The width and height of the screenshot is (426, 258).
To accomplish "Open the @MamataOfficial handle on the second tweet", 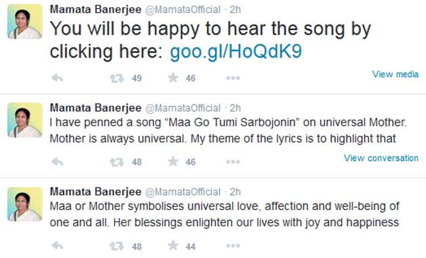I will (x=183, y=108).
